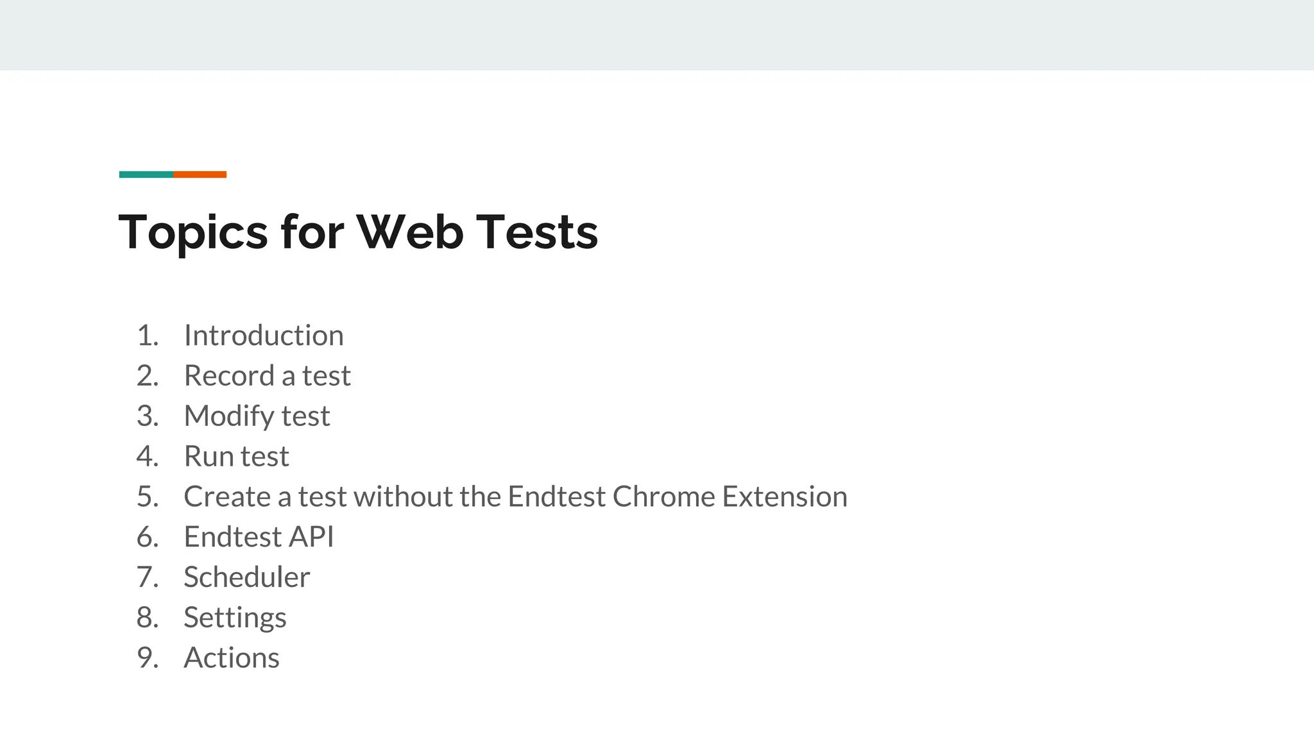Click the list number "1." before Introduction
The height and width of the screenshot is (739, 1314).
(x=148, y=336)
